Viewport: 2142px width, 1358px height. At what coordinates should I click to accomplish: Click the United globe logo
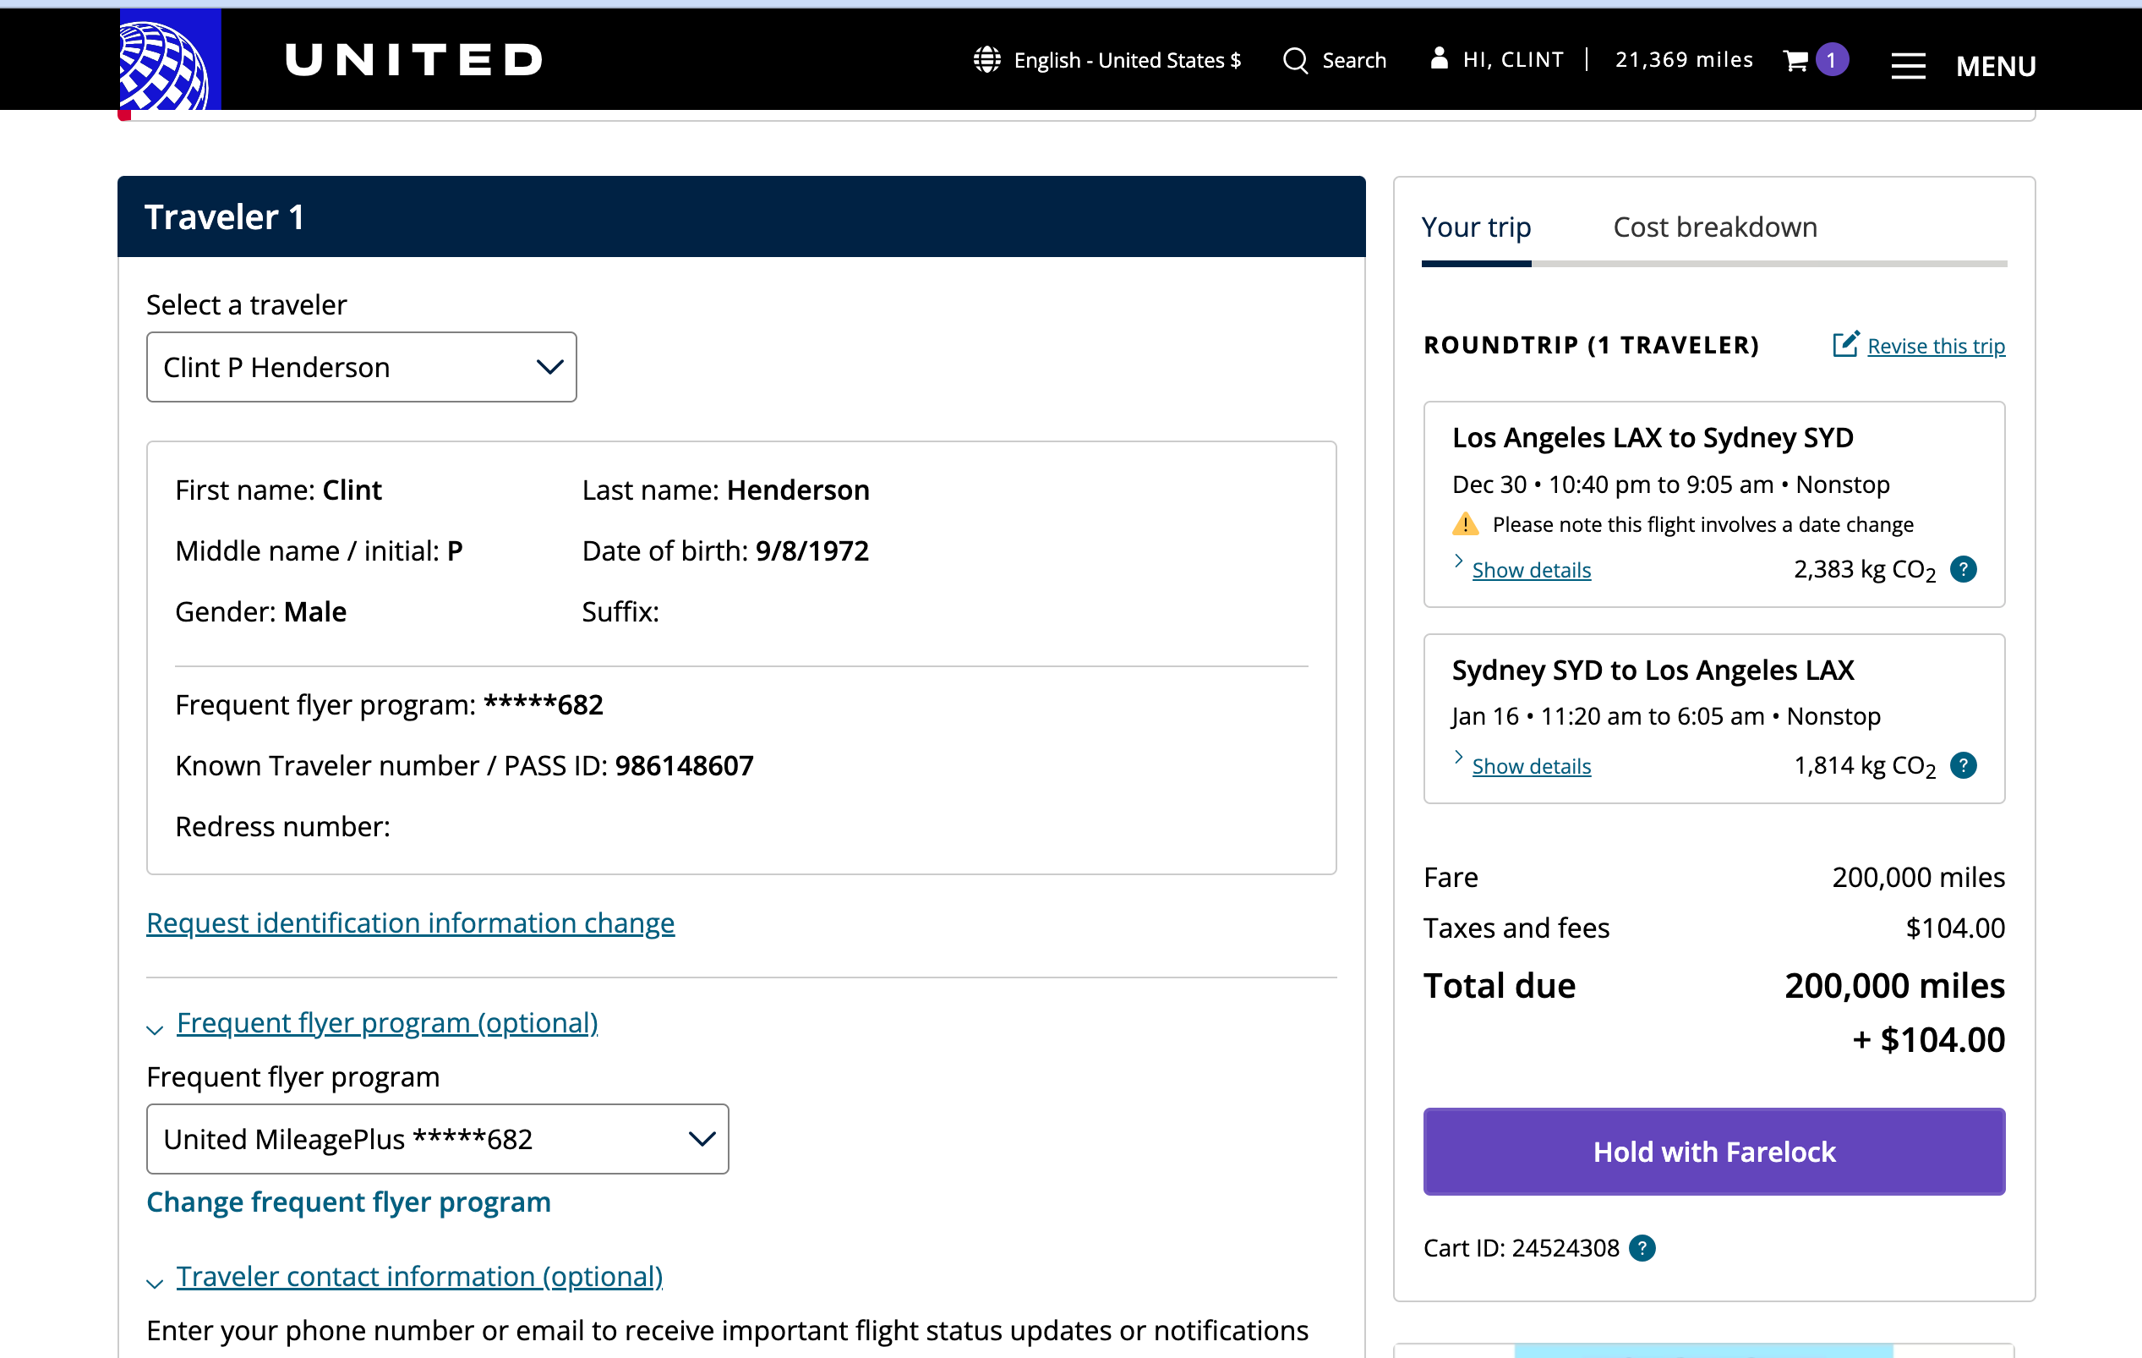[169, 61]
